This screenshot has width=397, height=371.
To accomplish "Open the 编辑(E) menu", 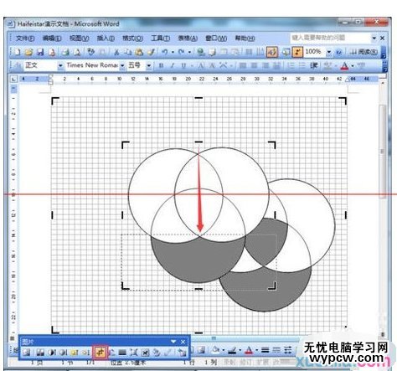I will tap(52, 39).
